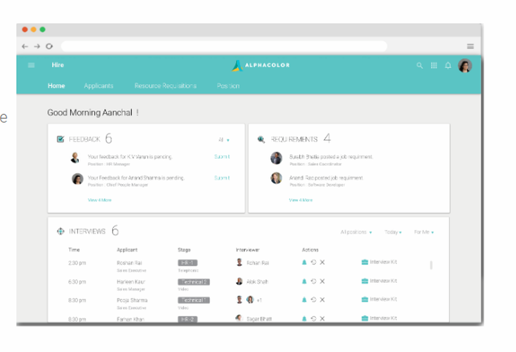Click View 4 More under Requirements
516x352 pixels.
[300, 200]
